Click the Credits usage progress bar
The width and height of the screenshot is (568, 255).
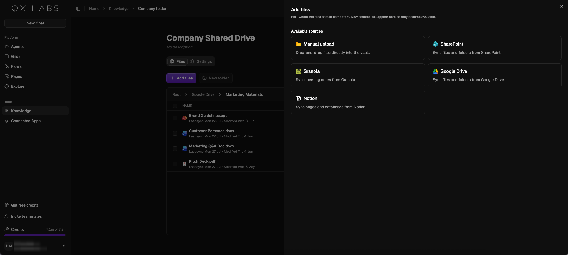[35, 235]
